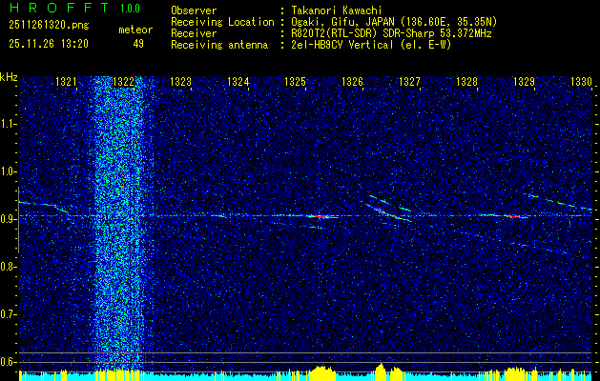Click the vertical gray range bar at left edge
The height and width of the screenshot is (381, 600).
(18, 220)
